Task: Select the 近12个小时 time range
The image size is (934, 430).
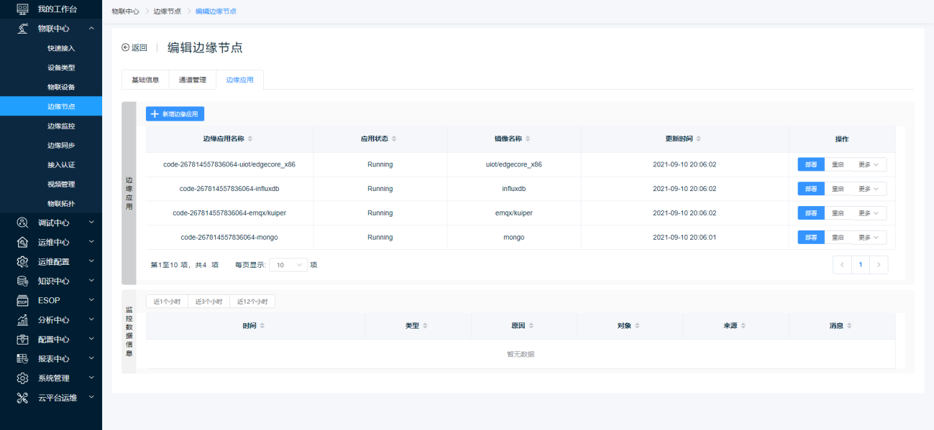Action: point(252,302)
